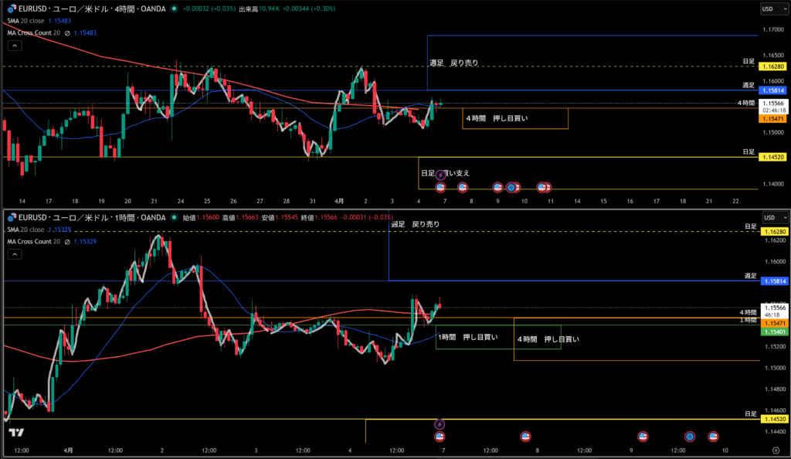Open the USD currency dropdown of the bottom chart
The width and height of the screenshot is (791, 459).
(x=769, y=218)
